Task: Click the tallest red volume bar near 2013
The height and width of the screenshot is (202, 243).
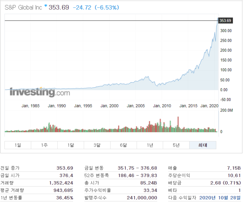Action: [178, 124]
